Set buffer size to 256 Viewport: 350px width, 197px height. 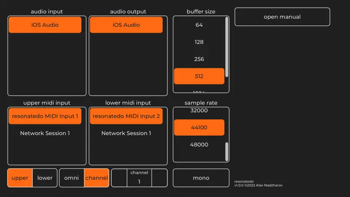tap(199, 59)
